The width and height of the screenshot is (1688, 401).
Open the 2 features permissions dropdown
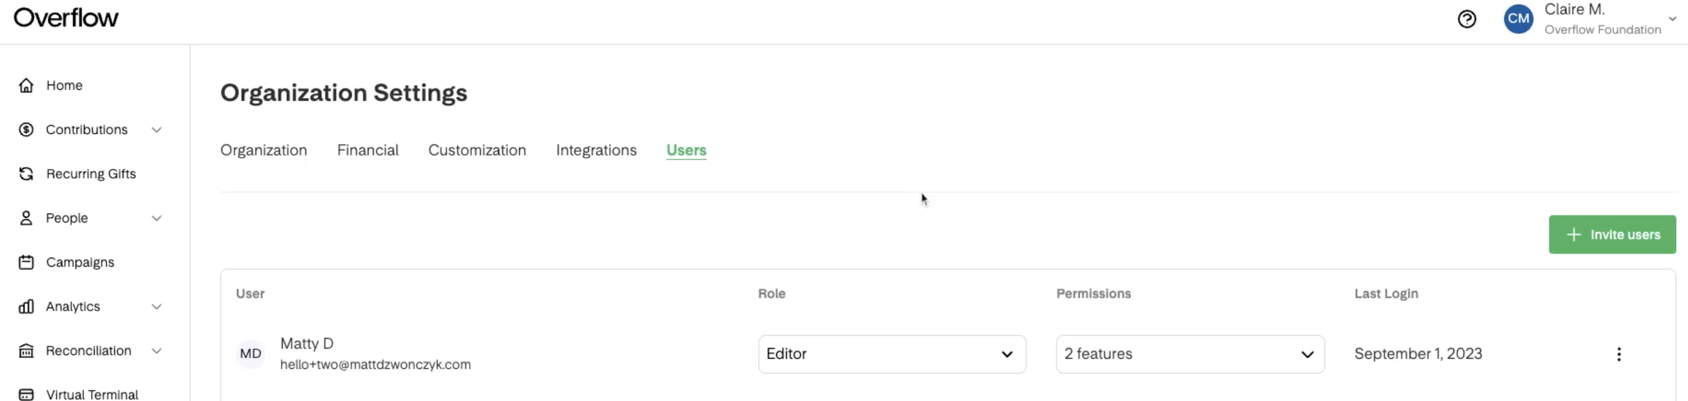click(x=1189, y=355)
